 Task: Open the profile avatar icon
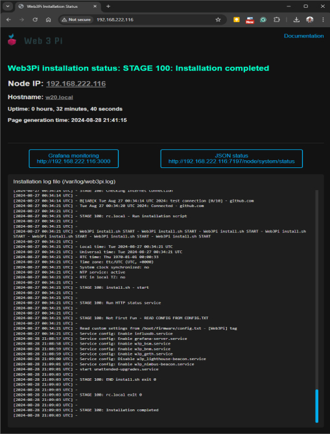click(x=310, y=19)
